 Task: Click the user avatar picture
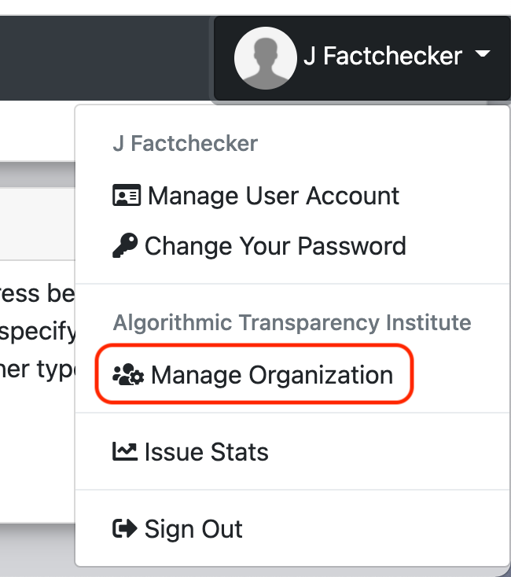(266, 57)
